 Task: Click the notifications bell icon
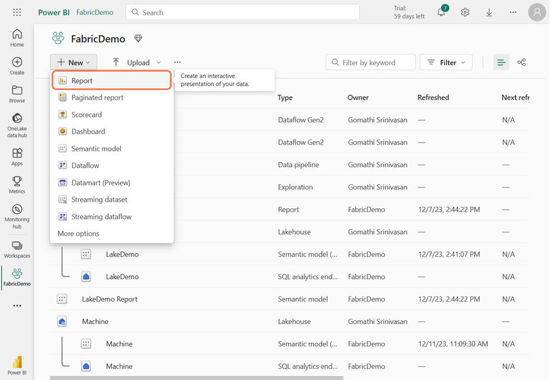click(x=441, y=12)
